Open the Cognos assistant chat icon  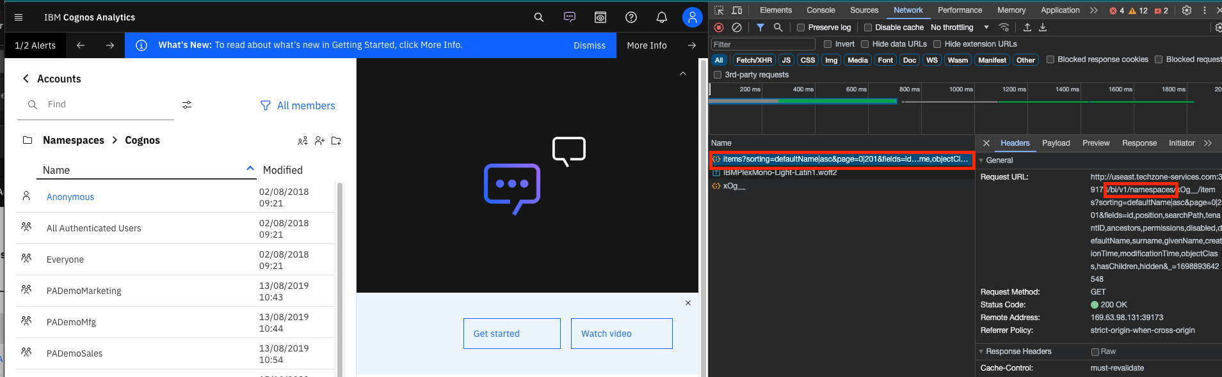[570, 17]
